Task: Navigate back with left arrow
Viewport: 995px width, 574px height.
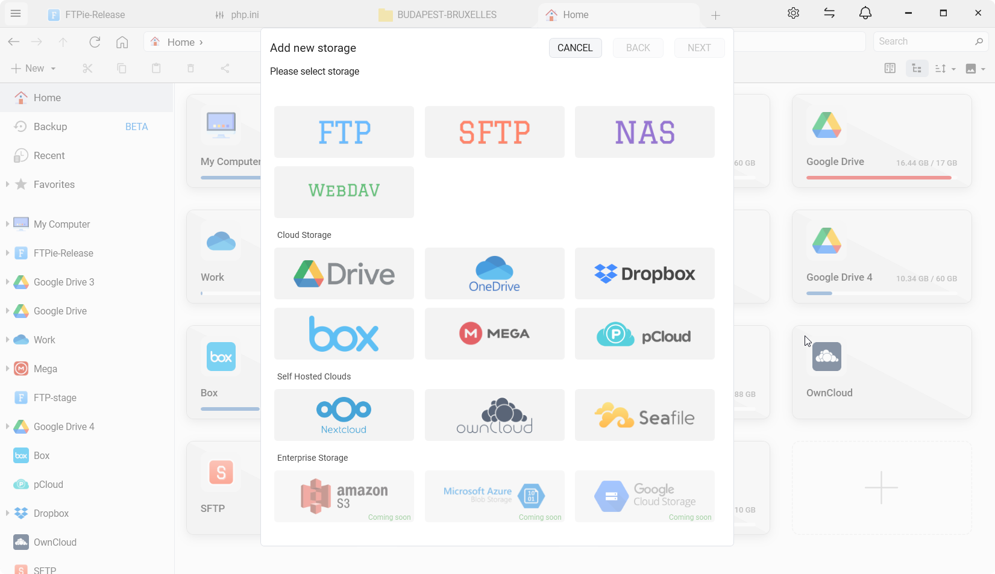Action: (14, 42)
